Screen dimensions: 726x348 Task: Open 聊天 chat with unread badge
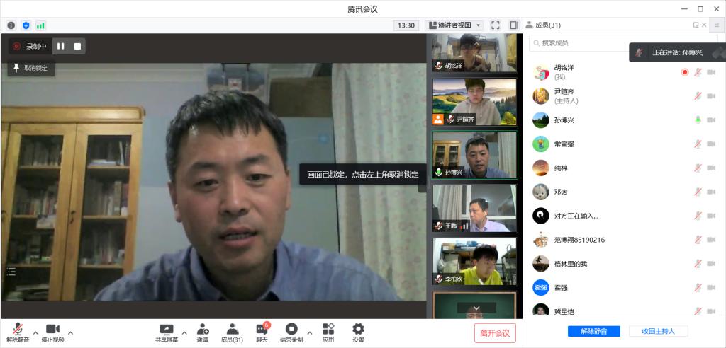[262, 332]
